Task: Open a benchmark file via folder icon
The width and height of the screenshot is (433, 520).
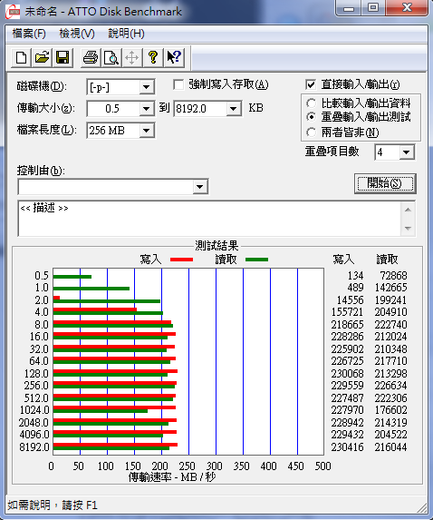Action: pos(42,58)
